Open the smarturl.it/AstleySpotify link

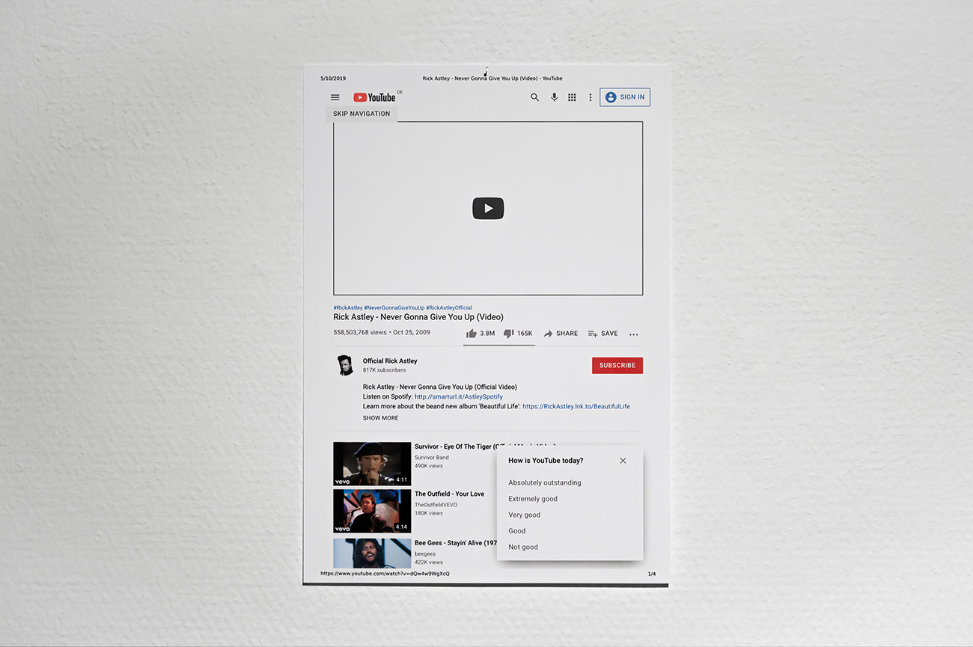[459, 397]
